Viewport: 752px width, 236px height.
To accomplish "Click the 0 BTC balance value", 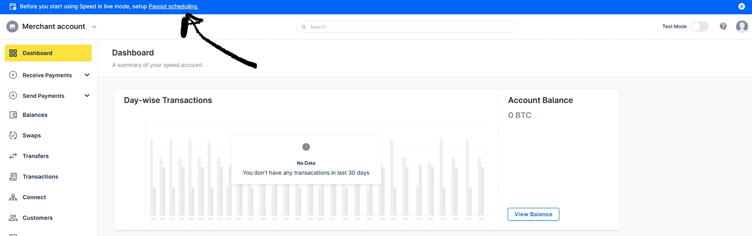I will 520,115.
